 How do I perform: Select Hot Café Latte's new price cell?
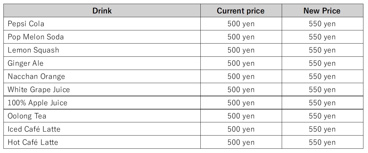tap(322, 142)
